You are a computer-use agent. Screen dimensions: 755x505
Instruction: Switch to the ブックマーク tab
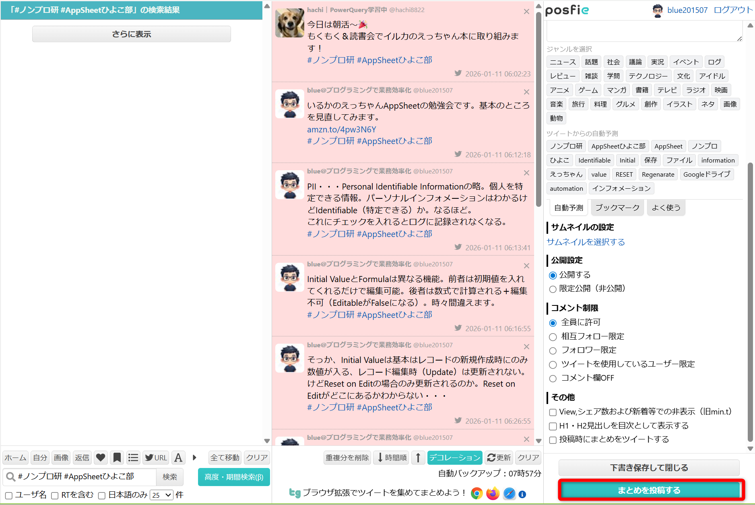(617, 208)
